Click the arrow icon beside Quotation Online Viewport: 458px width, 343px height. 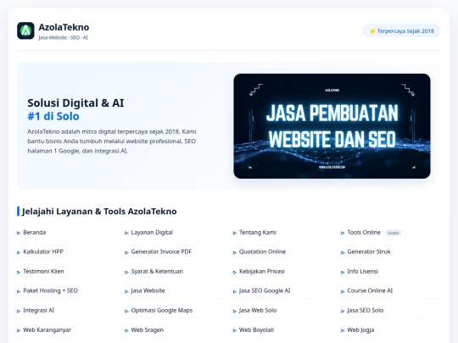[x=235, y=252]
